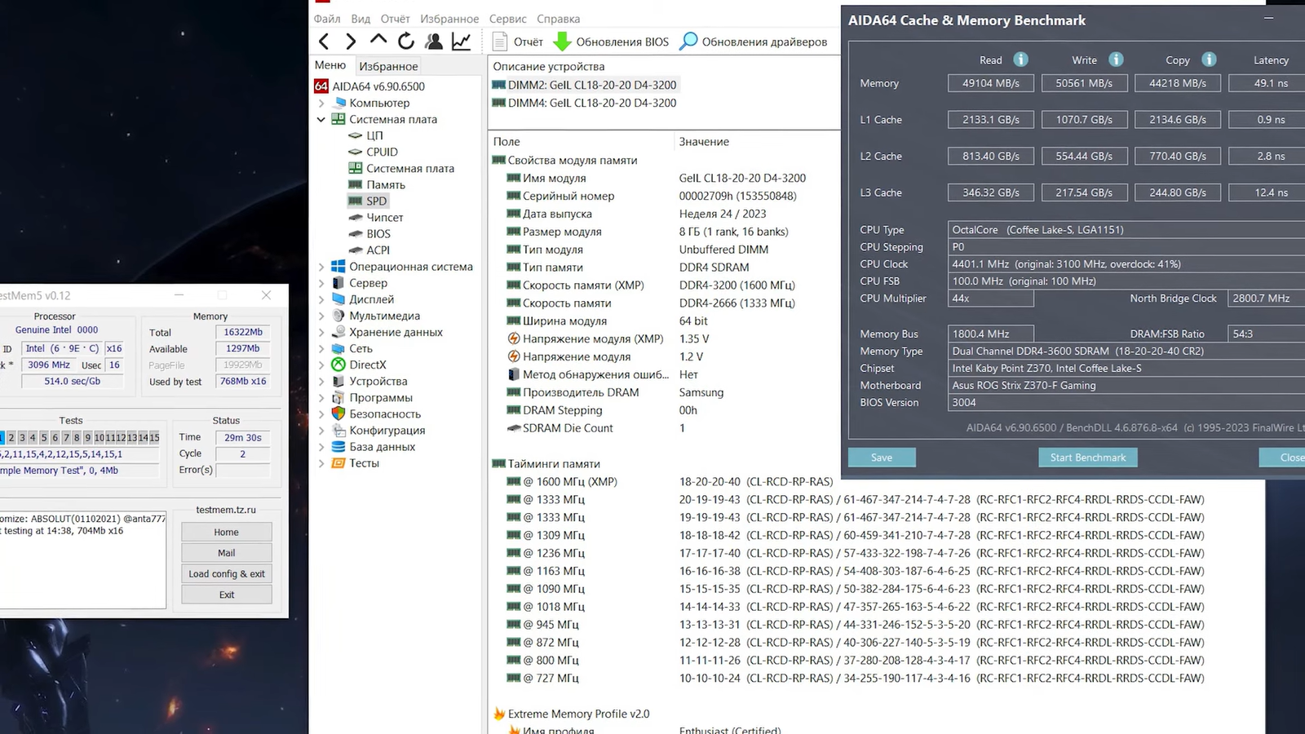1305x734 pixels.
Task: Collapse the Системная плата tree node
Action: (x=321, y=120)
